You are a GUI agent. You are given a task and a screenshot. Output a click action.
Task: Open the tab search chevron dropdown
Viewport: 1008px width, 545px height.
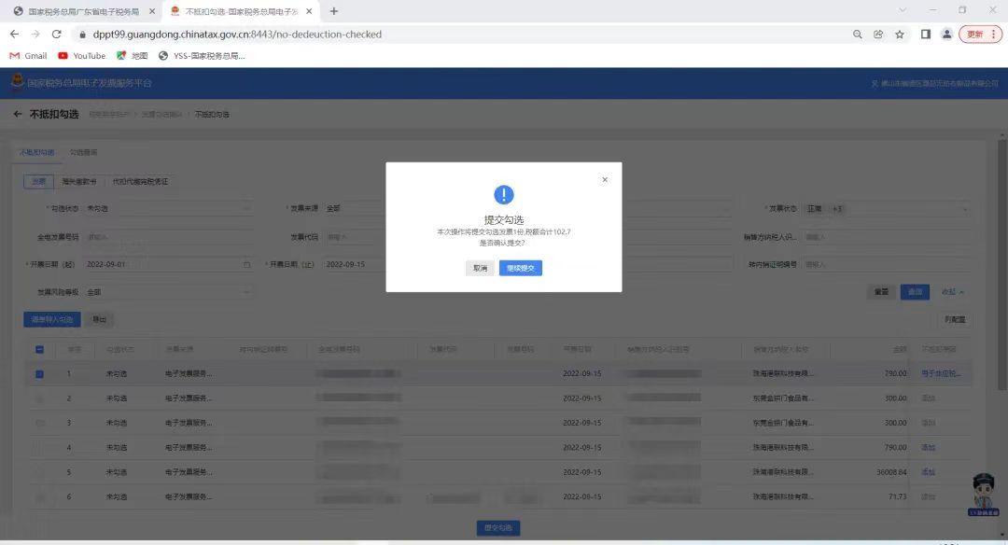pos(902,10)
